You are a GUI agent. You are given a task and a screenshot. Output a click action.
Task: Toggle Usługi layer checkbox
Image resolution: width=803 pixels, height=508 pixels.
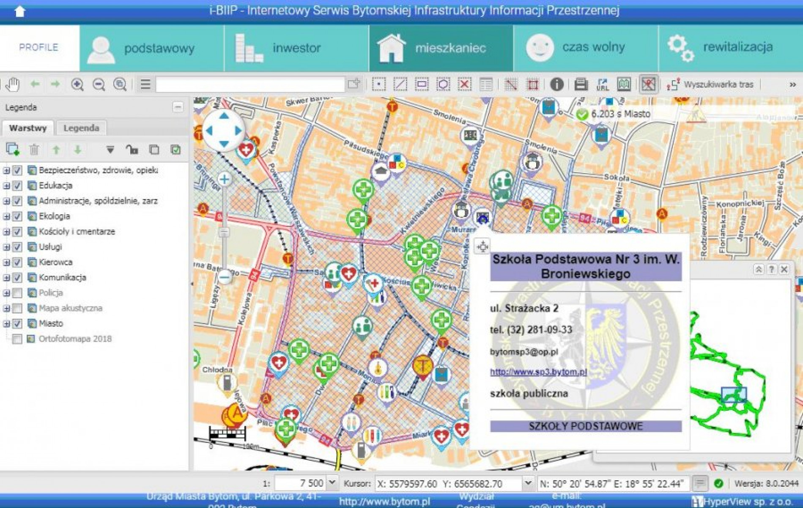coord(17,247)
